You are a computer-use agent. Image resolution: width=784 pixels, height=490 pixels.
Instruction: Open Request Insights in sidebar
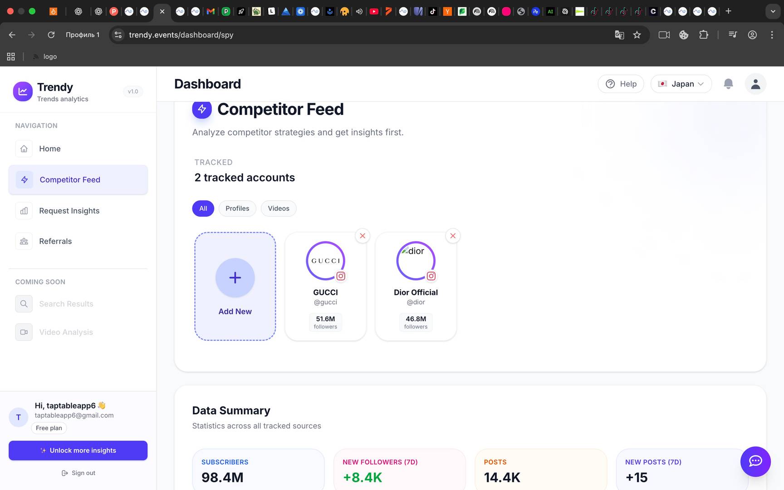click(69, 211)
